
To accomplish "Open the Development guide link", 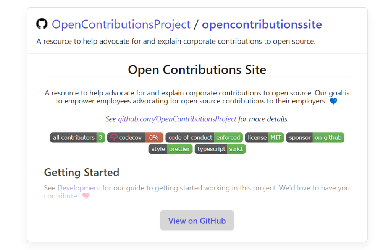I will click(79, 188).
